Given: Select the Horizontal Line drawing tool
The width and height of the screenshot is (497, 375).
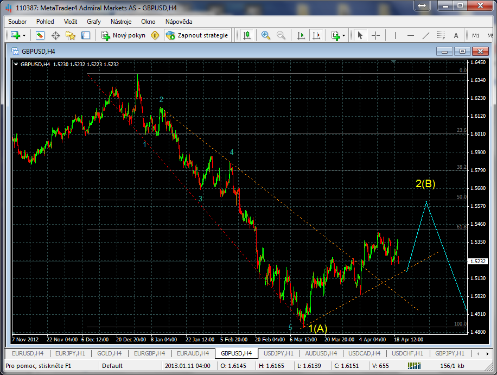Looking at the screenshot, I should click(x=411, y=35).
